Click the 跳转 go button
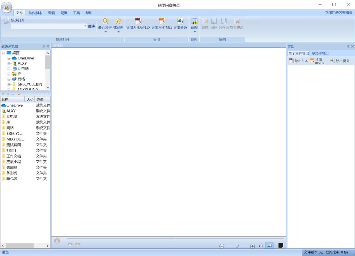 pos(91,26)
